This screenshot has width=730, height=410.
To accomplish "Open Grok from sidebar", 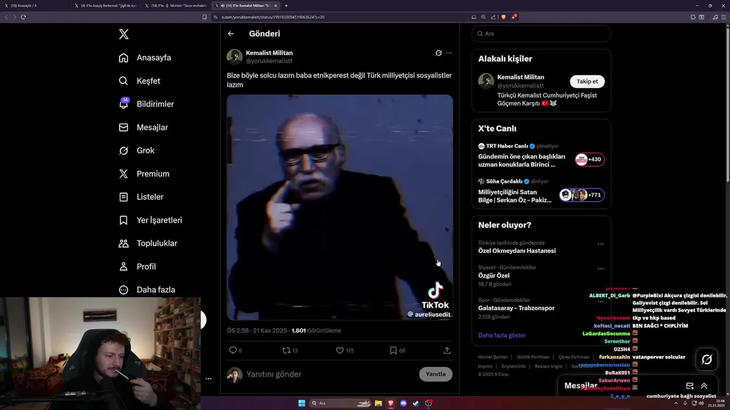I will 137,150.
